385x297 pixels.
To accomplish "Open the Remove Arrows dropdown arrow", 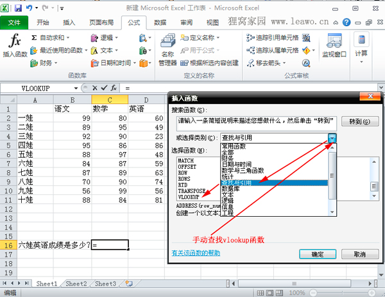I will tap(284, 63).
